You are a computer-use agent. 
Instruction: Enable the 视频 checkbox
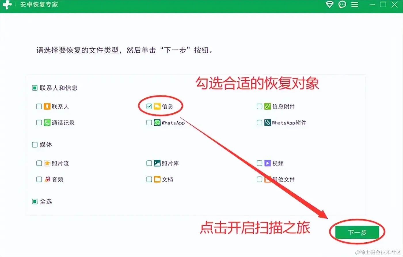tap(259, 163)
